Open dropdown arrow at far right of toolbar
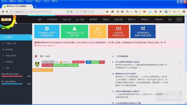Viewport: 187px width, 105px height. point(179,12)
